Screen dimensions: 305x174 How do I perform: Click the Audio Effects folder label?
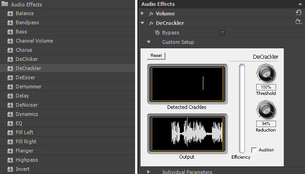point(27,5)
